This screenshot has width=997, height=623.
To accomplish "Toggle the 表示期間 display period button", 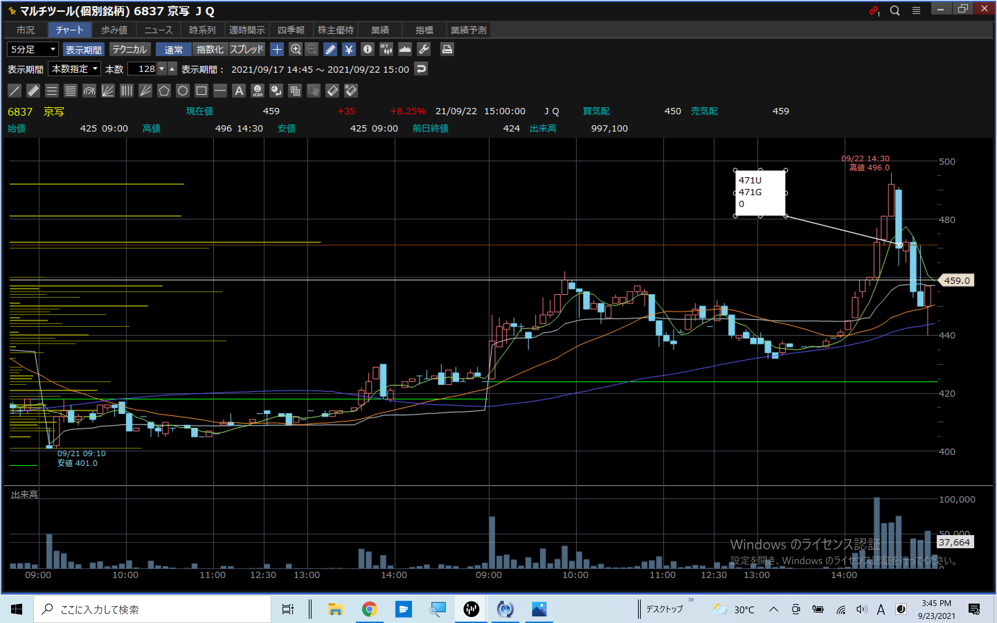I will (84, 49).
